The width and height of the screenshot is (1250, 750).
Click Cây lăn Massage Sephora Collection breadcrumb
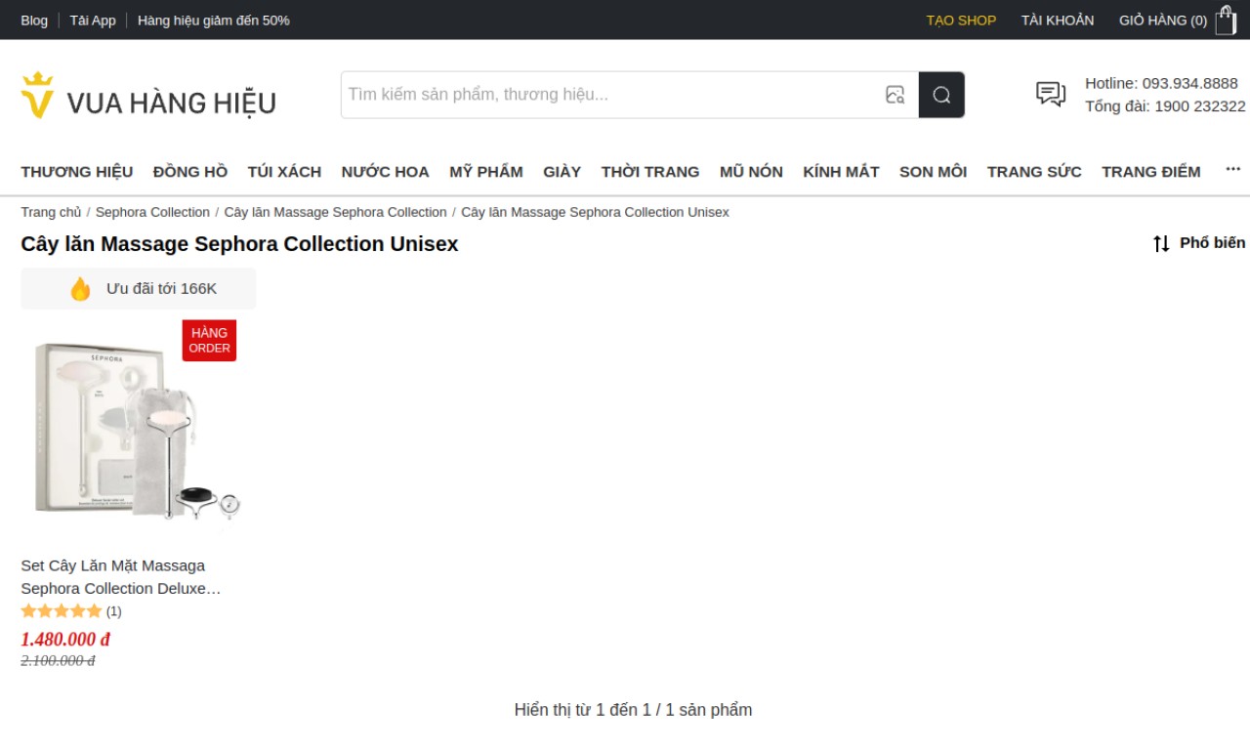pos(335,212)
